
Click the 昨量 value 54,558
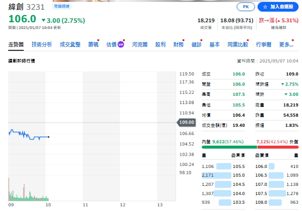pyautogui.click(x=291, y=115)
